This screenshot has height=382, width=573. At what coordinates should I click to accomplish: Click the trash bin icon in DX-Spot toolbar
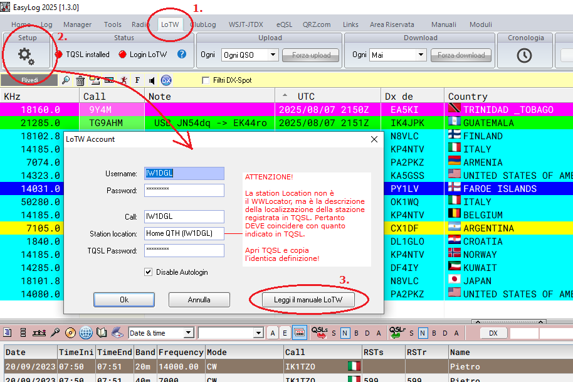(x=80, y=80)
